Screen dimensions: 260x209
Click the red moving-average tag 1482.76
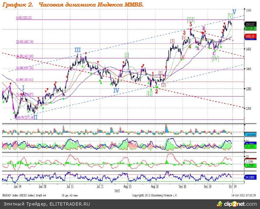[x=250, y=36]
